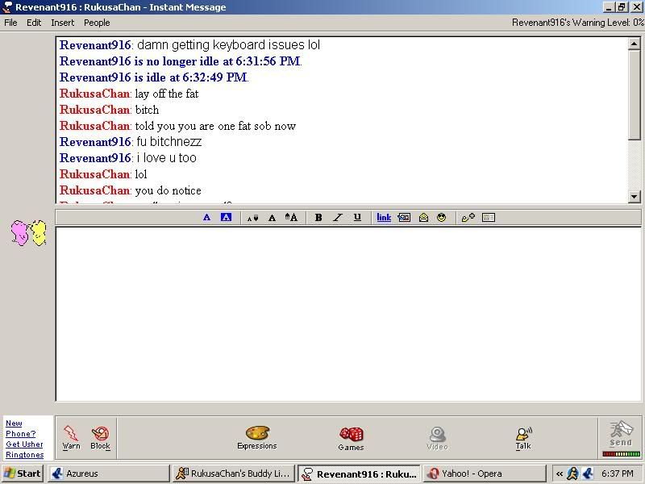Screen dimensions: 645x484
Task: Click the card icon at the toolbar's right end
Action: coord(489,217)
